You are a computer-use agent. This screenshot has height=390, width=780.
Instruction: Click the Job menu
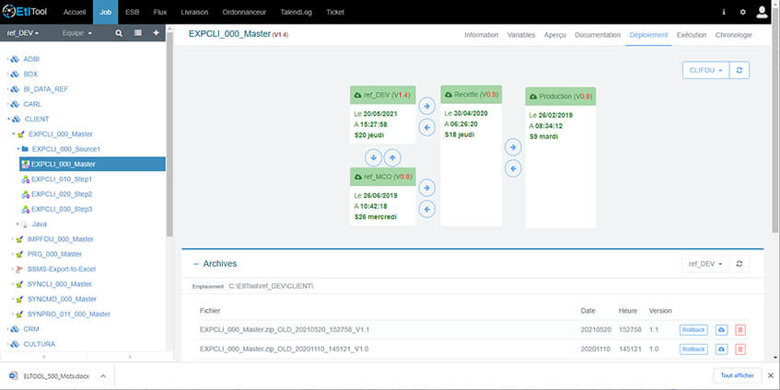pos(106,12)
